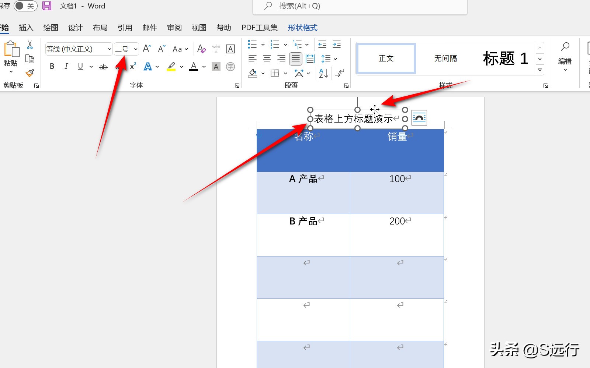Click the Clear Formatting eraser icon
590x368 pixels.
pos(201,49)
